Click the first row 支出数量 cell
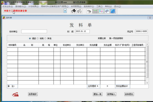Viewport: 153px width, 102px height. 94,49
